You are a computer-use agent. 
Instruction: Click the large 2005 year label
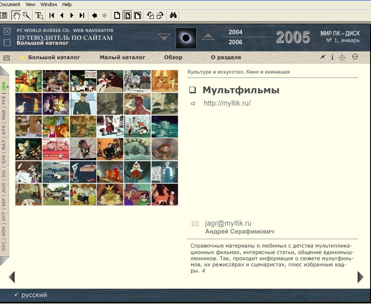coord(293,37)
